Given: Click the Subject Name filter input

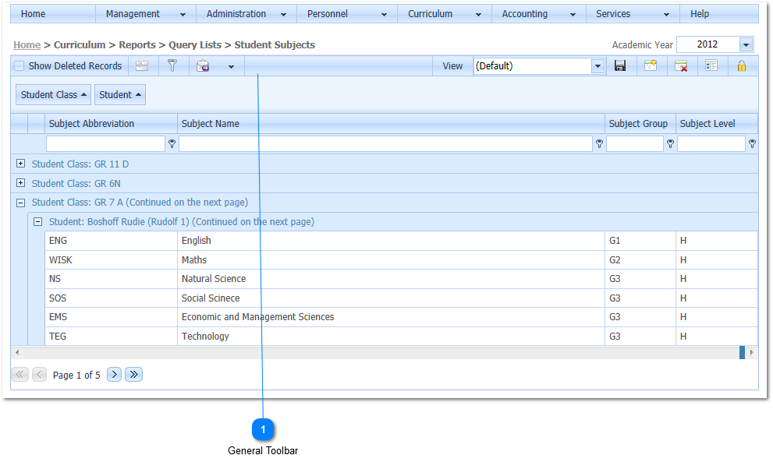Looking at the screenshot, I should (x=385, y=143).
